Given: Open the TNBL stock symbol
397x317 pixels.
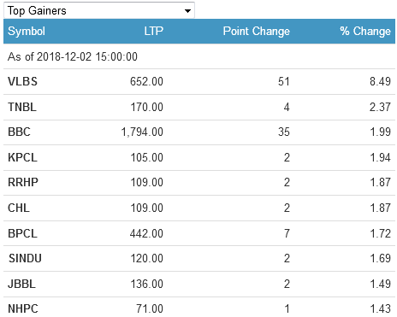Looking at the screenshot, I should 22,107.
